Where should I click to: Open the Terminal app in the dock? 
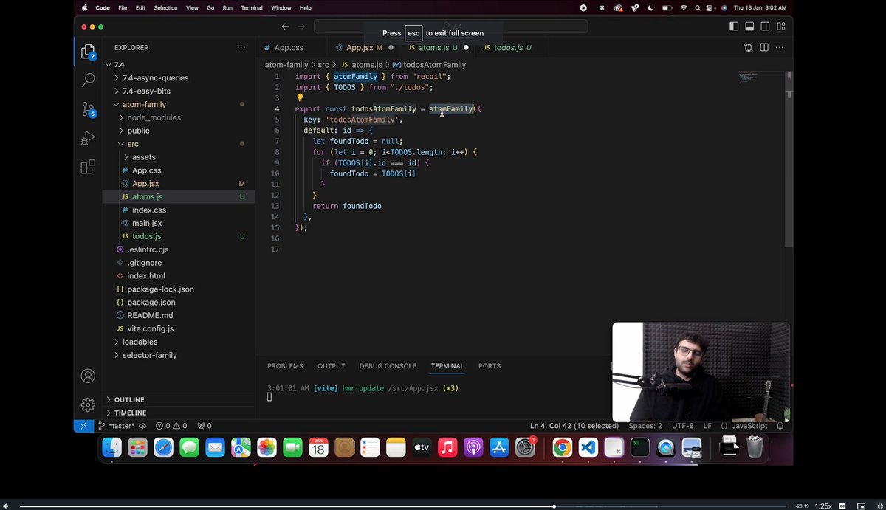coord(639,447)
